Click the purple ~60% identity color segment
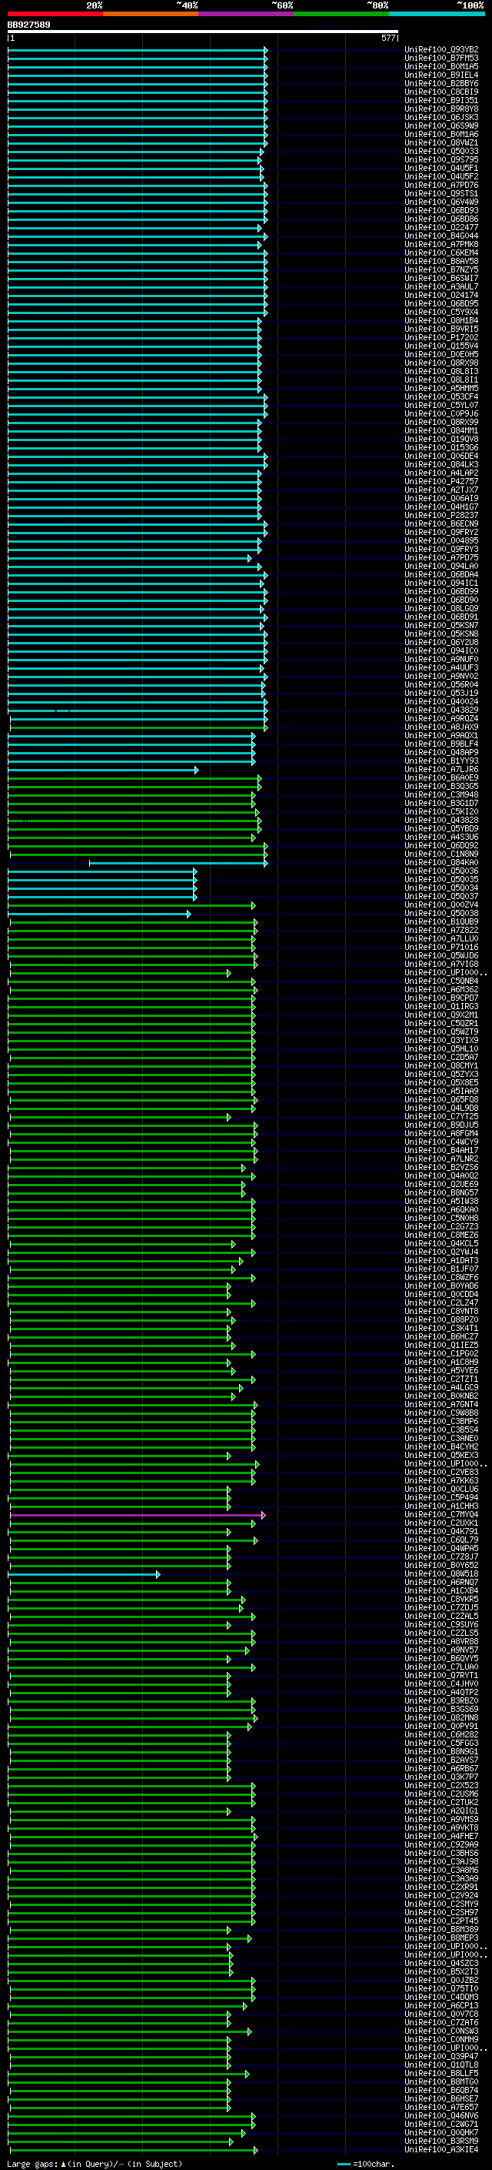 pyautogui.click(x=245, y=14)
